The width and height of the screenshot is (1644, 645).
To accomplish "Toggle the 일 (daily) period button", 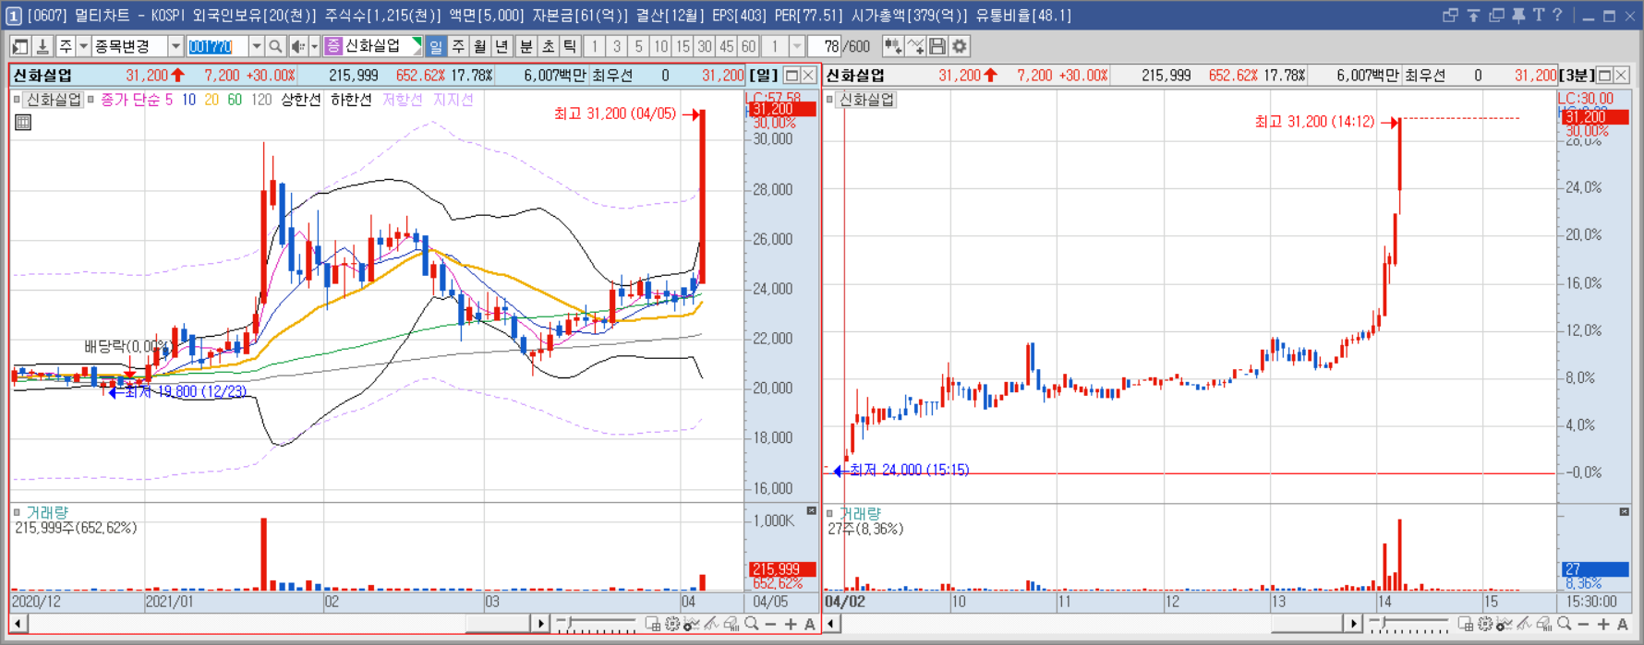I will (x=436, y=46).
